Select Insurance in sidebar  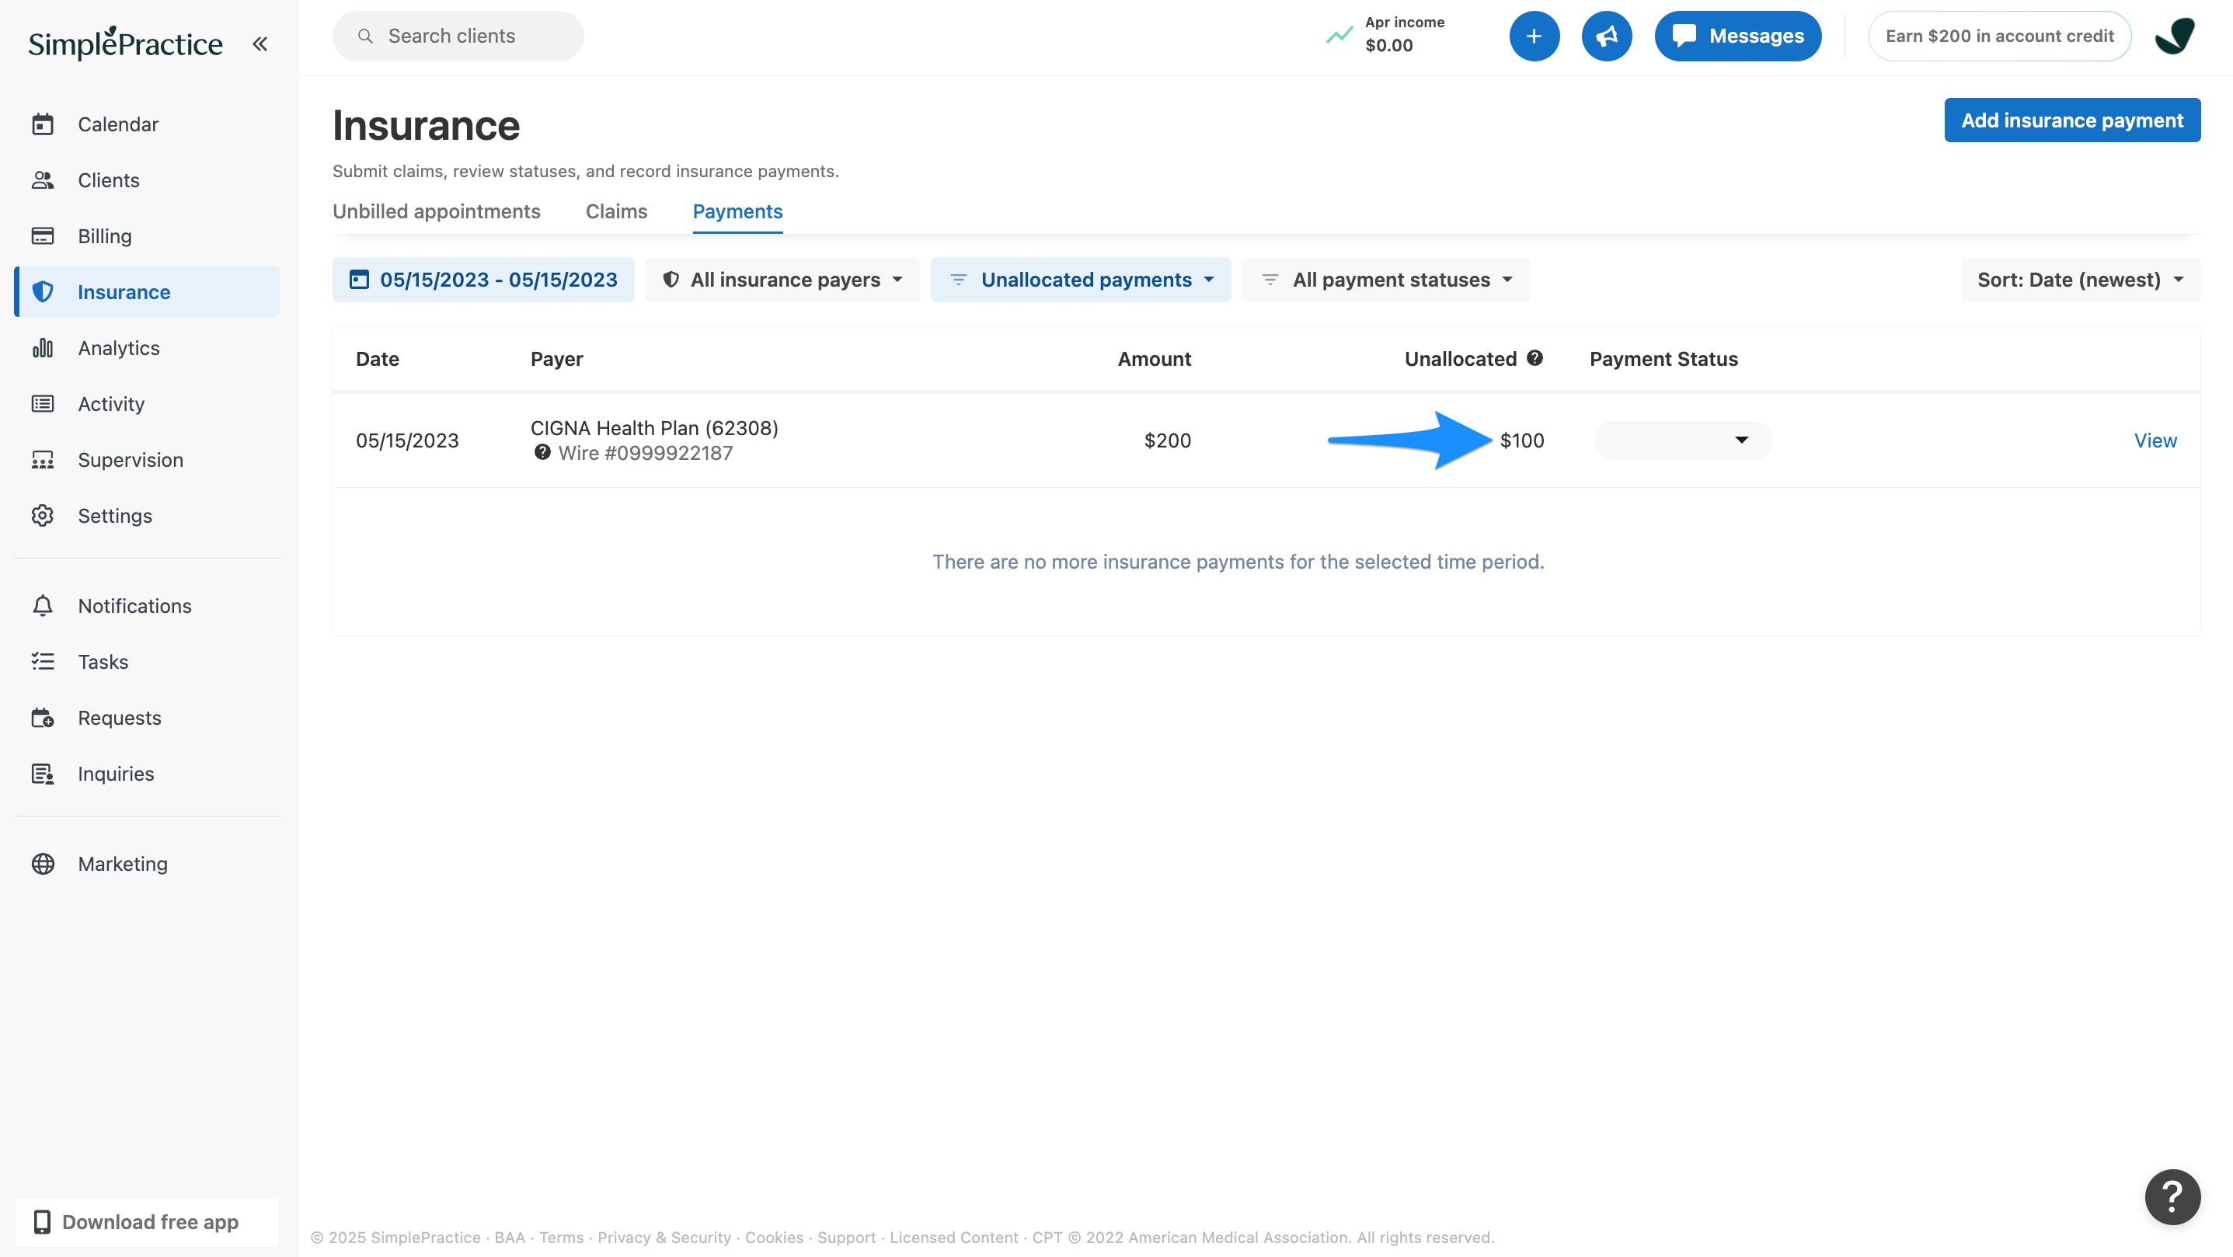tap(147, 292)
